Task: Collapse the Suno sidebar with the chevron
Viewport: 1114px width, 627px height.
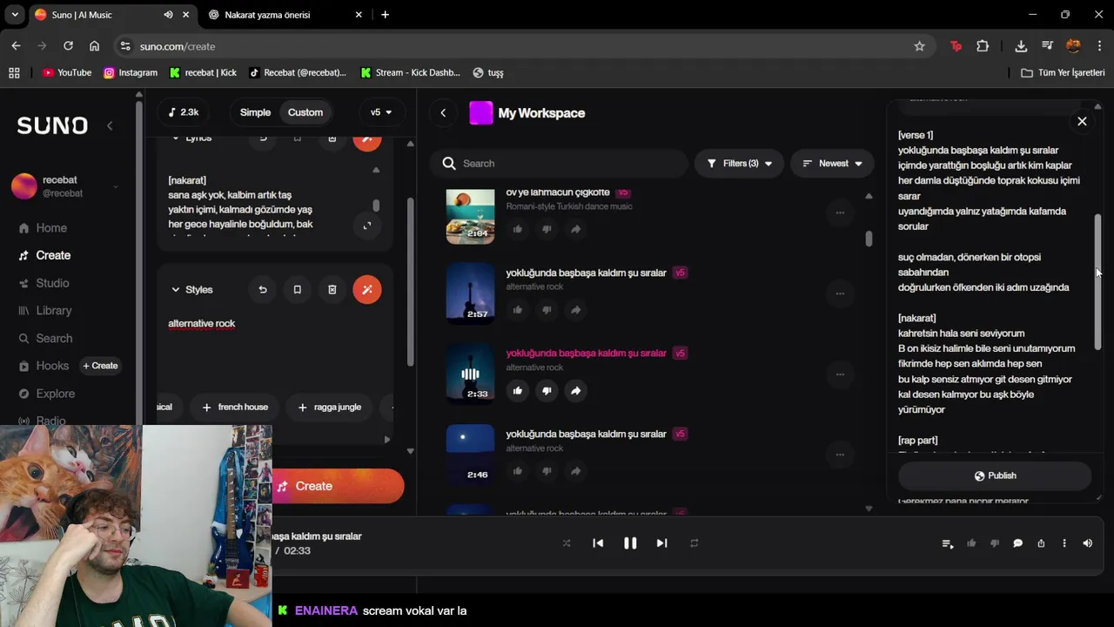Action: click(110, 125)
